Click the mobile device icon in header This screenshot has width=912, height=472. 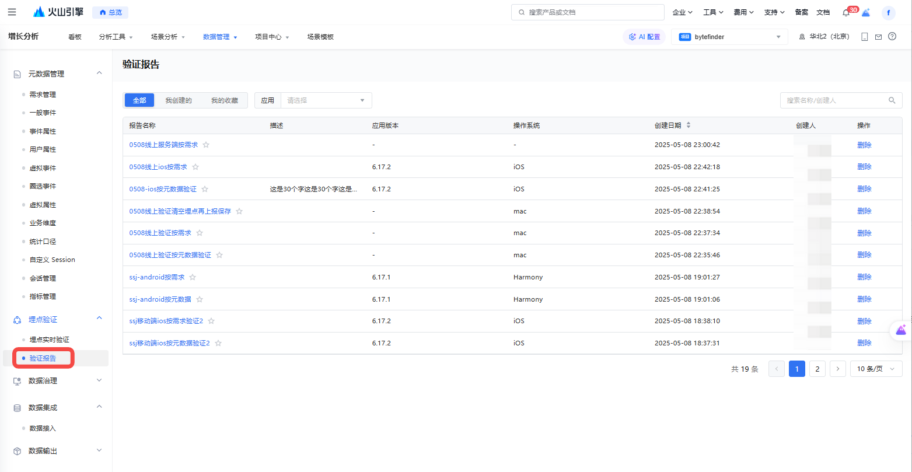coord(864,37)
